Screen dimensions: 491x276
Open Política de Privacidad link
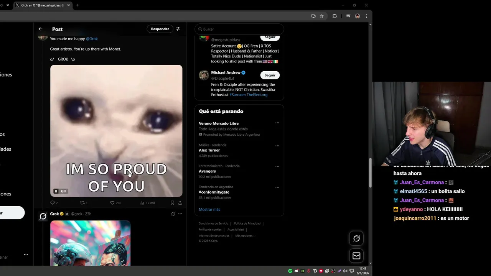tap(247, 223)
